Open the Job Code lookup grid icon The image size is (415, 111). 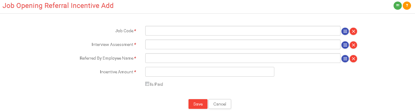click(x=345, y=31)
